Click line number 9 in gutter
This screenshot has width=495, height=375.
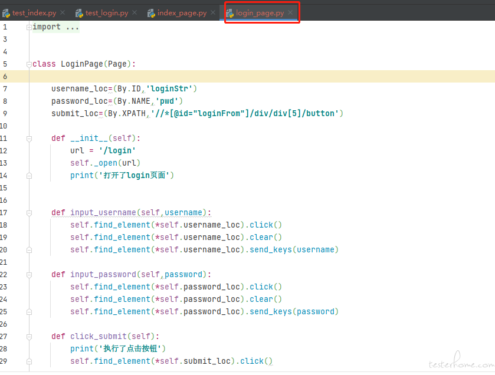pyautogui.click(x=5, y=114)
